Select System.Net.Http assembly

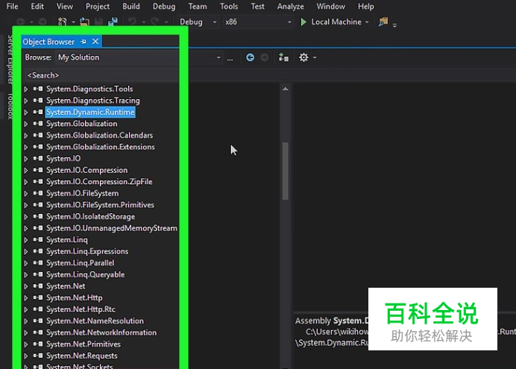click(x=74, y=297)
